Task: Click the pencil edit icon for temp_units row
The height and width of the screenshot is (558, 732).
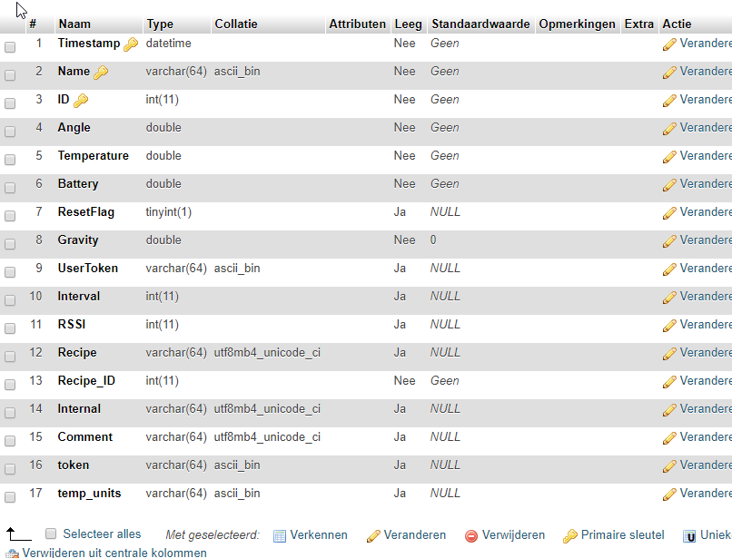Action: click(x=669, y=494)
